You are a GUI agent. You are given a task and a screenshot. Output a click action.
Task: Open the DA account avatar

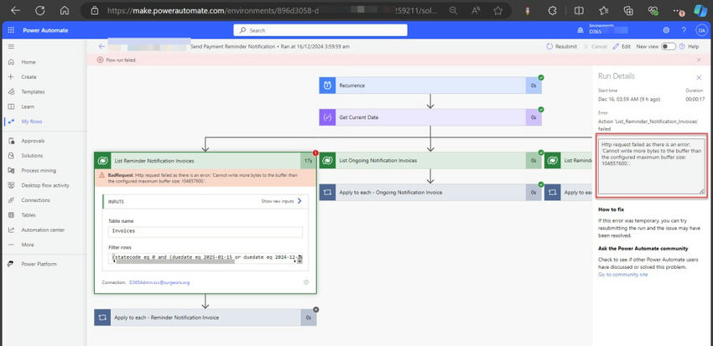(x=700, y=30)
